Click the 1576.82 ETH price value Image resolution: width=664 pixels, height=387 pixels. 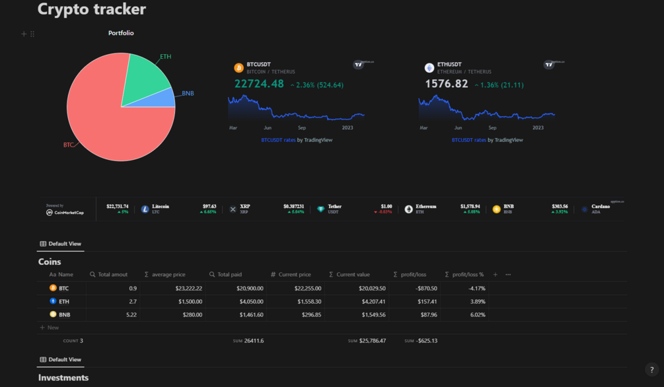(x=447, y=84)
